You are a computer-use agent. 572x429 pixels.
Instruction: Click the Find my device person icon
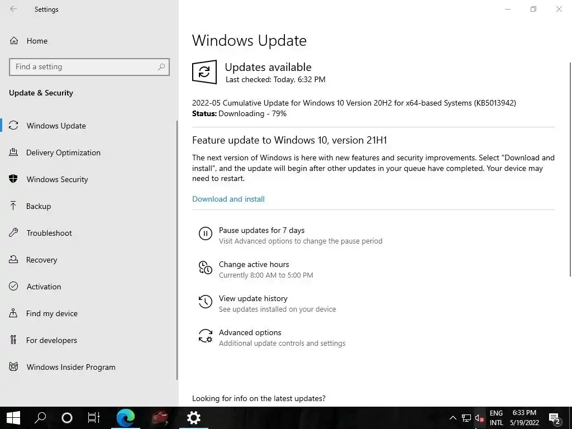[13, 313]
